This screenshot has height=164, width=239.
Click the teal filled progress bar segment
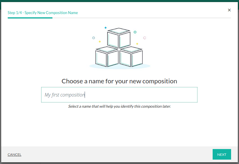pos(30,18)
